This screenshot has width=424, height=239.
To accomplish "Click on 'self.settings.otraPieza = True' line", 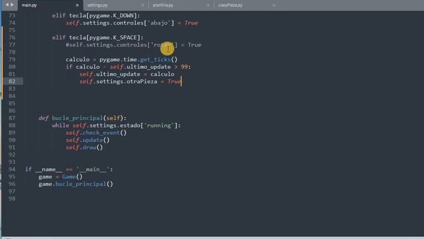I will (130, 81).
